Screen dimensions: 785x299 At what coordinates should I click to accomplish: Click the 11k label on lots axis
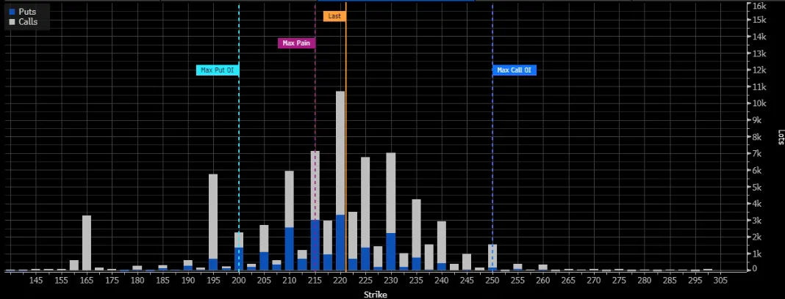[759, 87]
